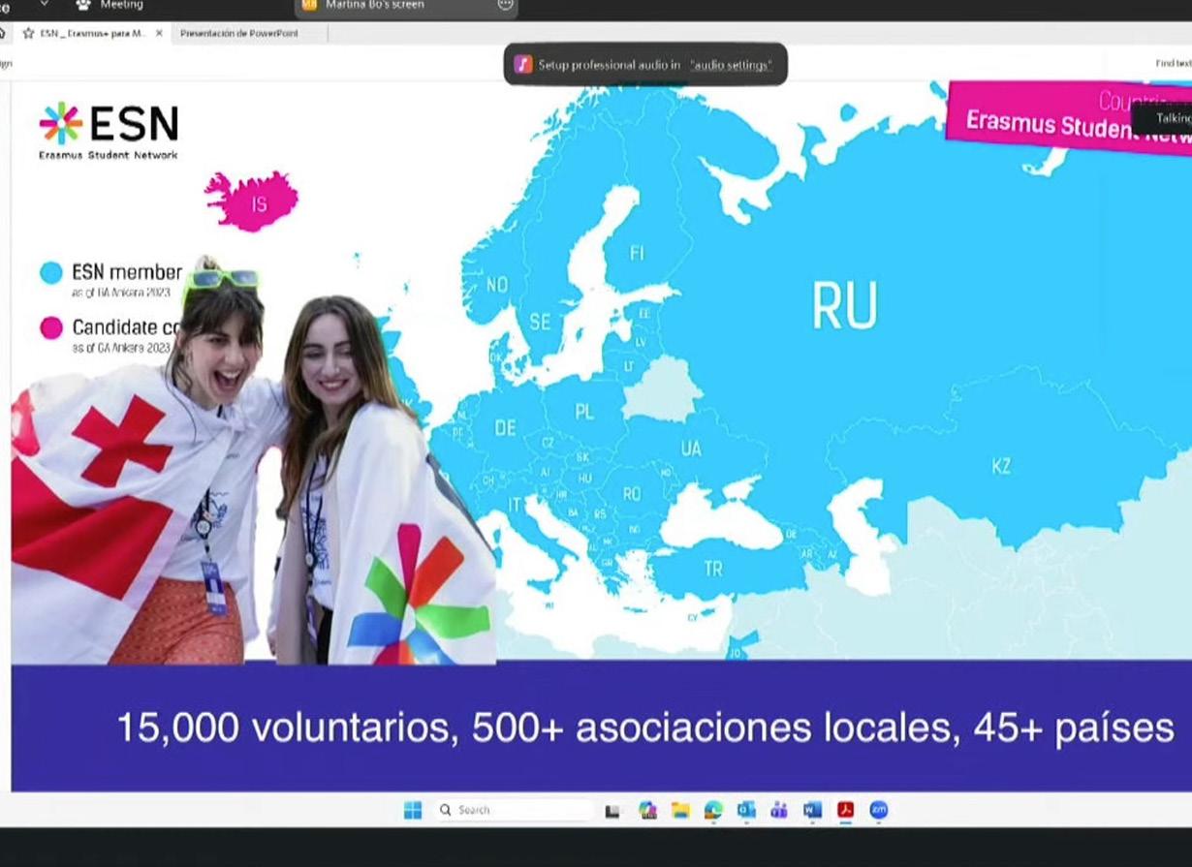Open the Meeting menu at top

click(121, 5)
